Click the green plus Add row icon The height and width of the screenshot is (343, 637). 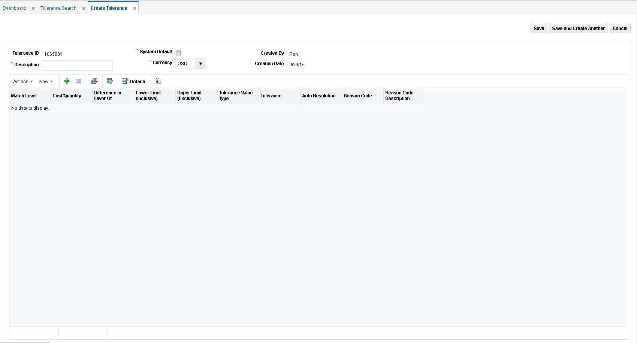point(67,81)
